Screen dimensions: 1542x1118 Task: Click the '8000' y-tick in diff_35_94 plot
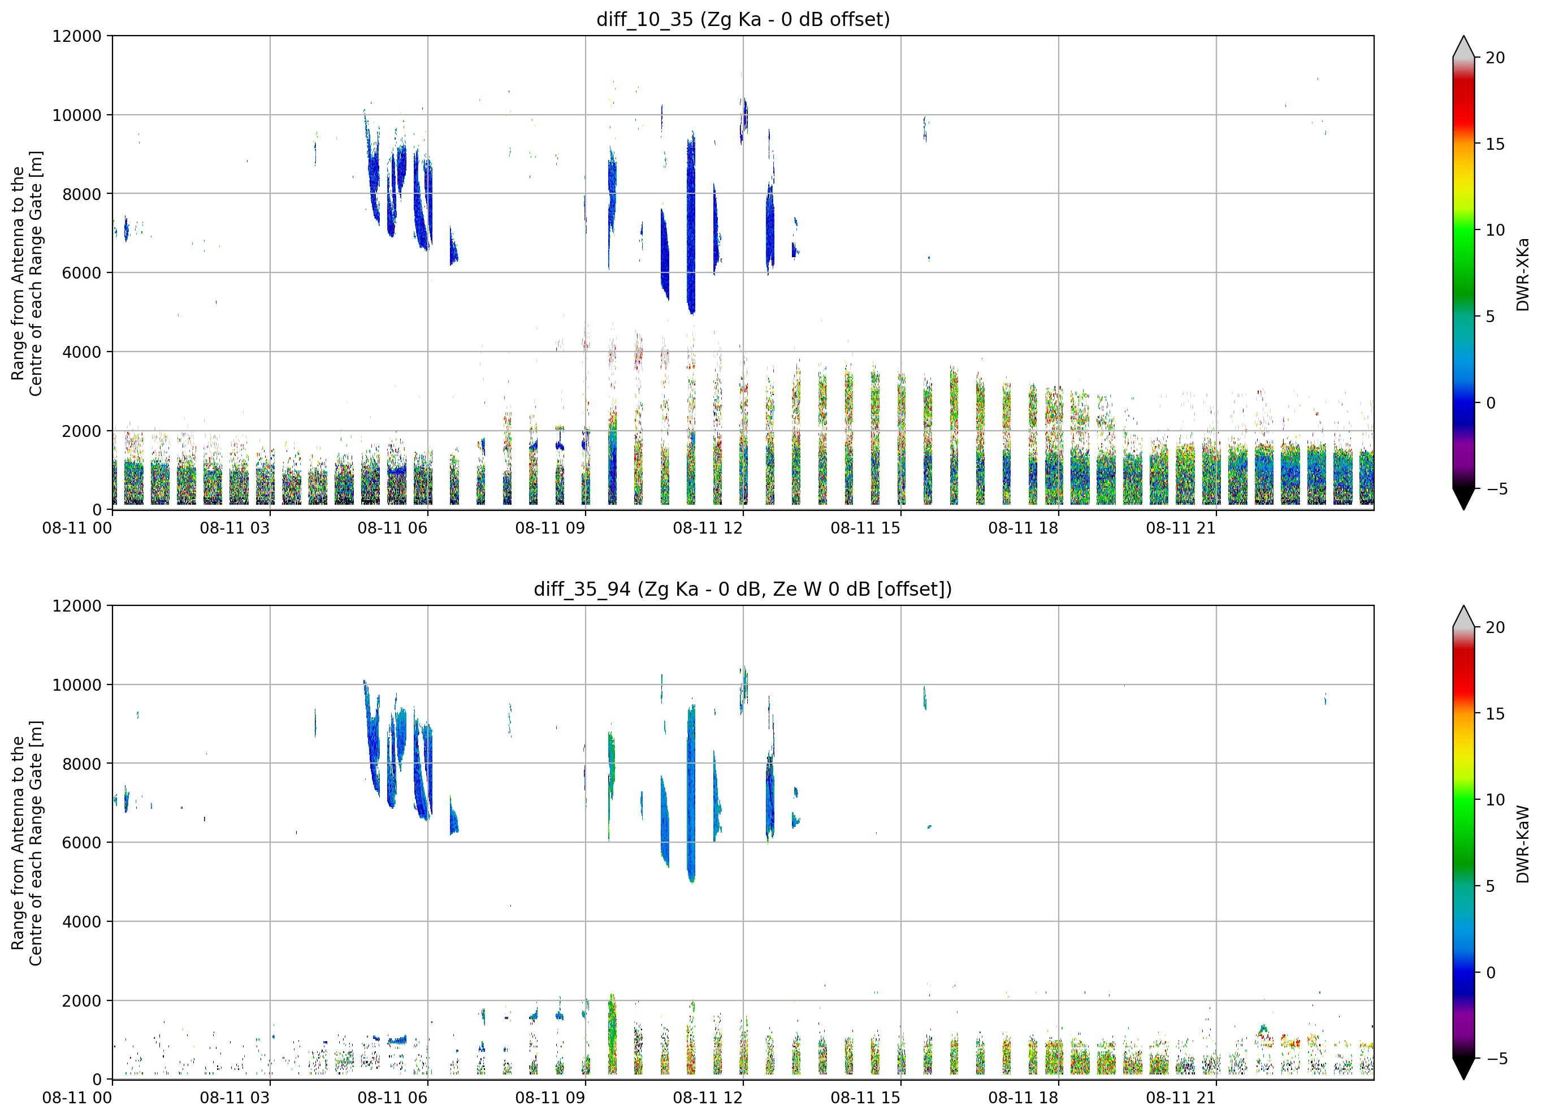tap(81, 764)
